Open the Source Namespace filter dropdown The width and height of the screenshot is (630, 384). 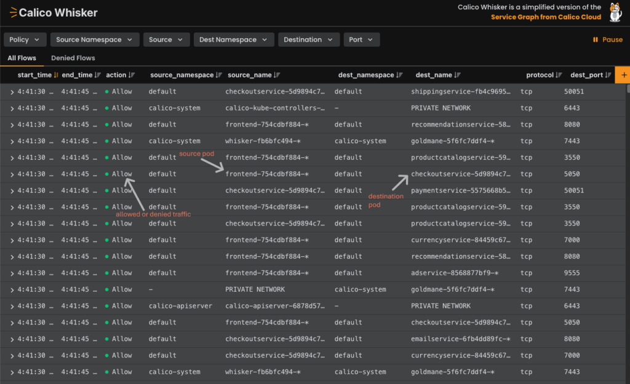click(94, 39)
